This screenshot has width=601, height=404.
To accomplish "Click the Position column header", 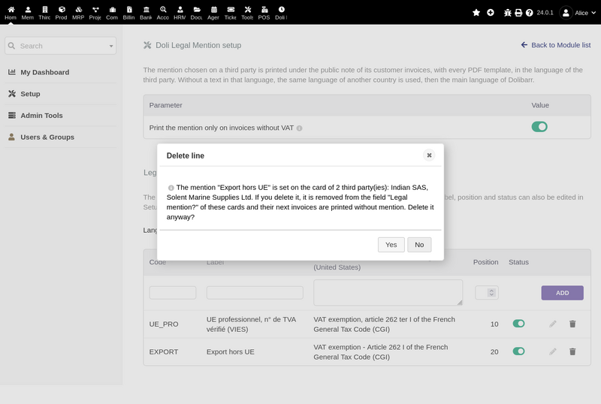I will tap(485, 262).
